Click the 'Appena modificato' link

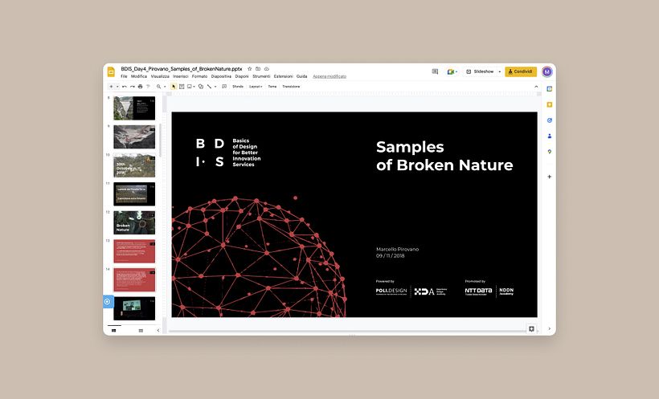pos(329,76)
